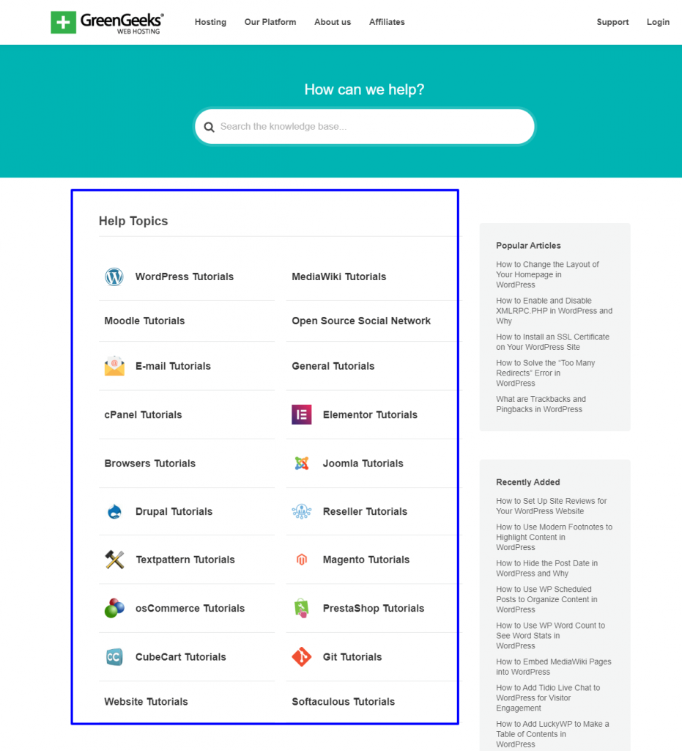Click the Elementor logo icon
This screenshot has width=682, height=751.
[x=302, y=415]
